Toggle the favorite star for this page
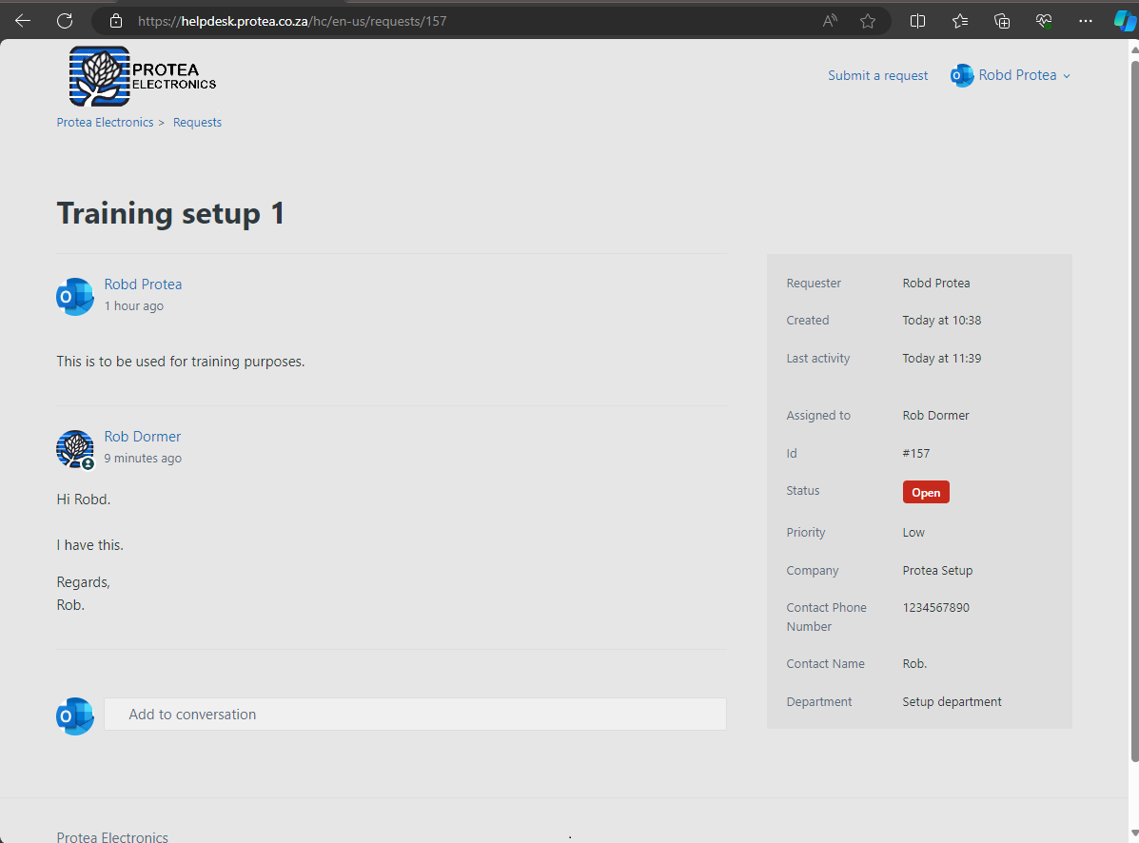 coord(867,20)
